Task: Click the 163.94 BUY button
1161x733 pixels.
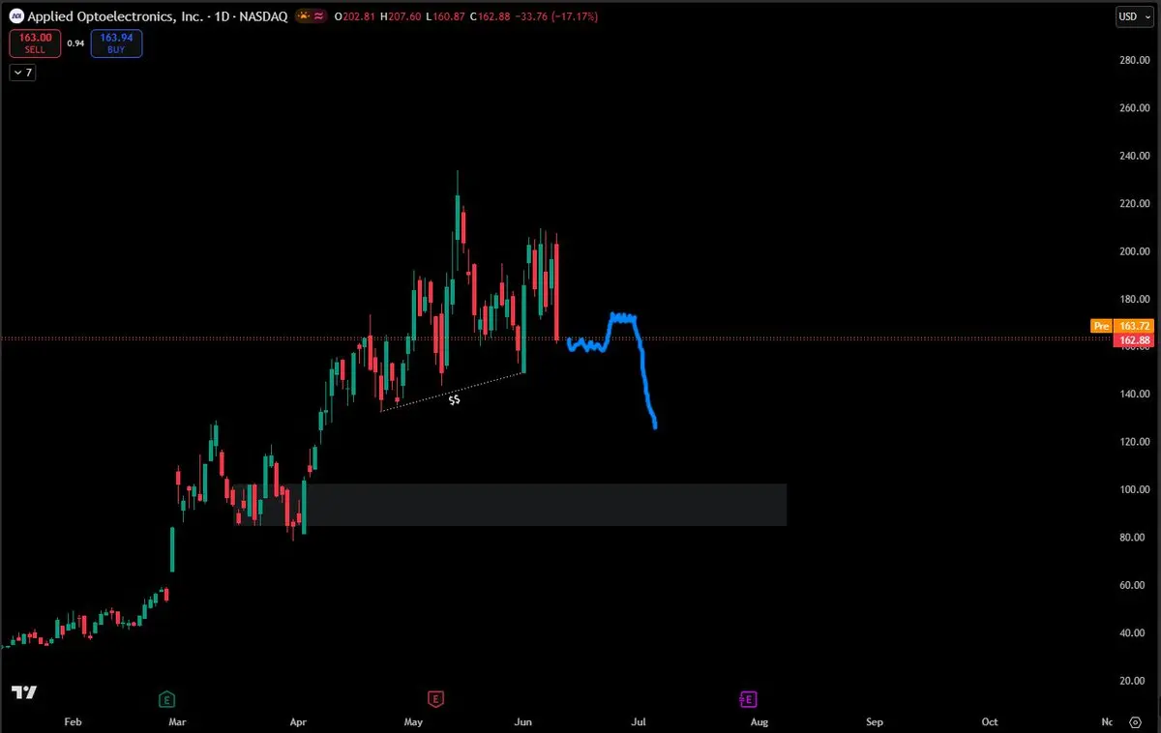Action: pos(116,44)
